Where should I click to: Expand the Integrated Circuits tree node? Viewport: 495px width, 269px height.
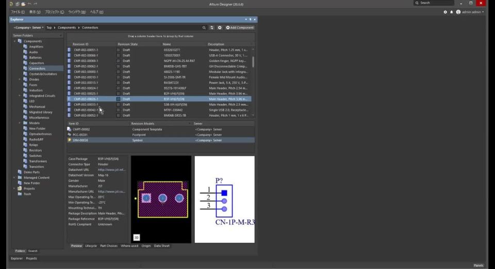(20, 96)
